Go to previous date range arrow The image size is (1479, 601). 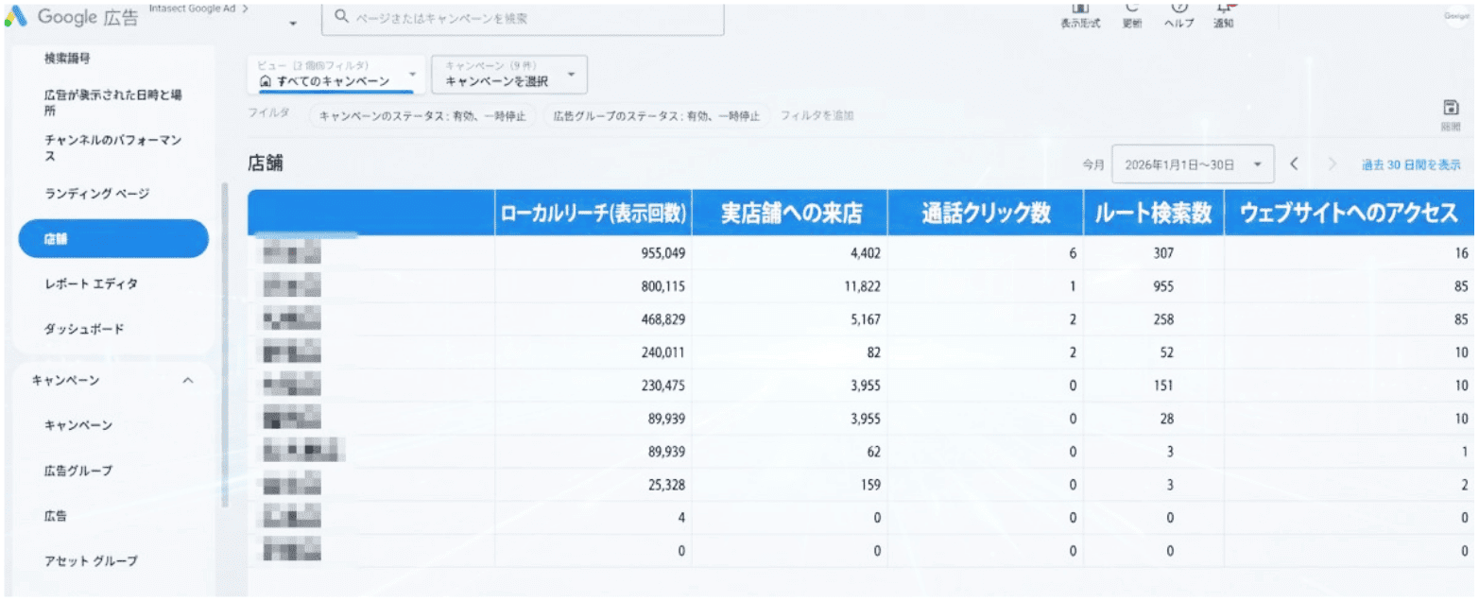(x=1295, y=164)
